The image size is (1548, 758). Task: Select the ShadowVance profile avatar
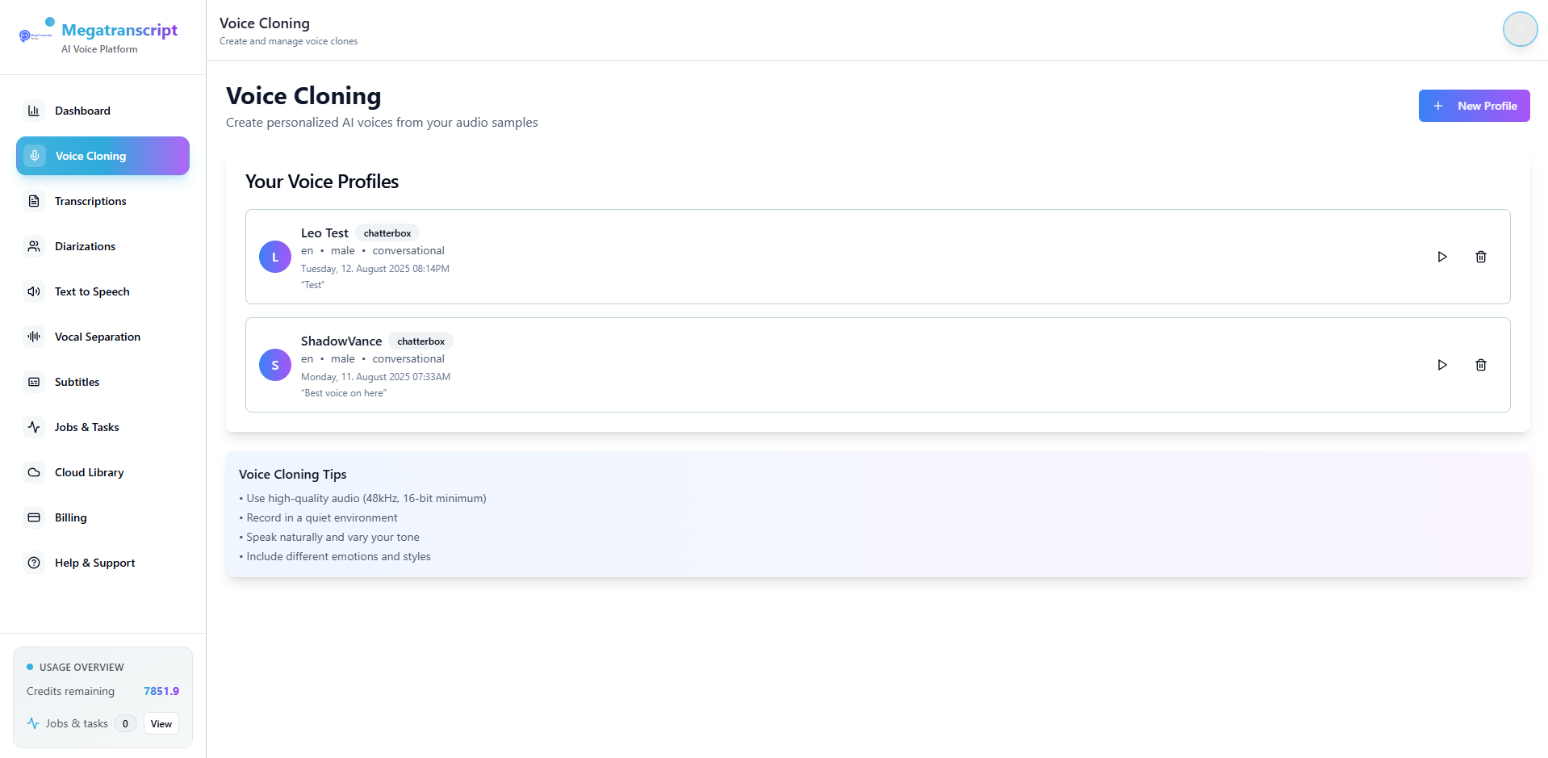tap(274, 365)
